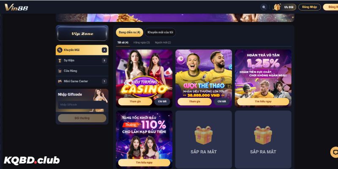Click Chi tiết on sports betting promotion
This screenshot has width=338, height=169.
pos(221,101)
